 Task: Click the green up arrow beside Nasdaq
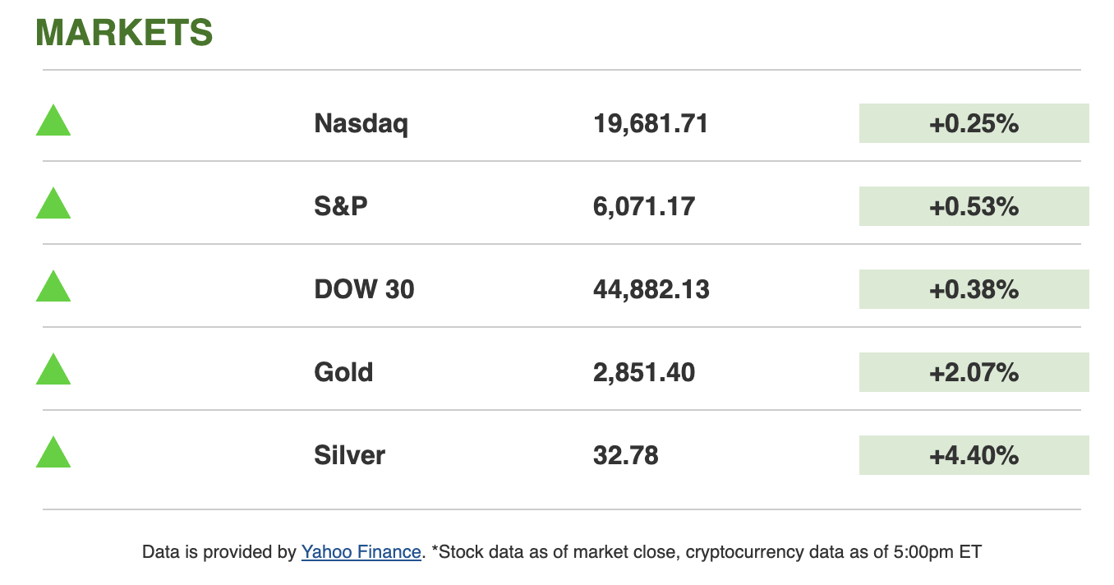(x=53, y=122)
